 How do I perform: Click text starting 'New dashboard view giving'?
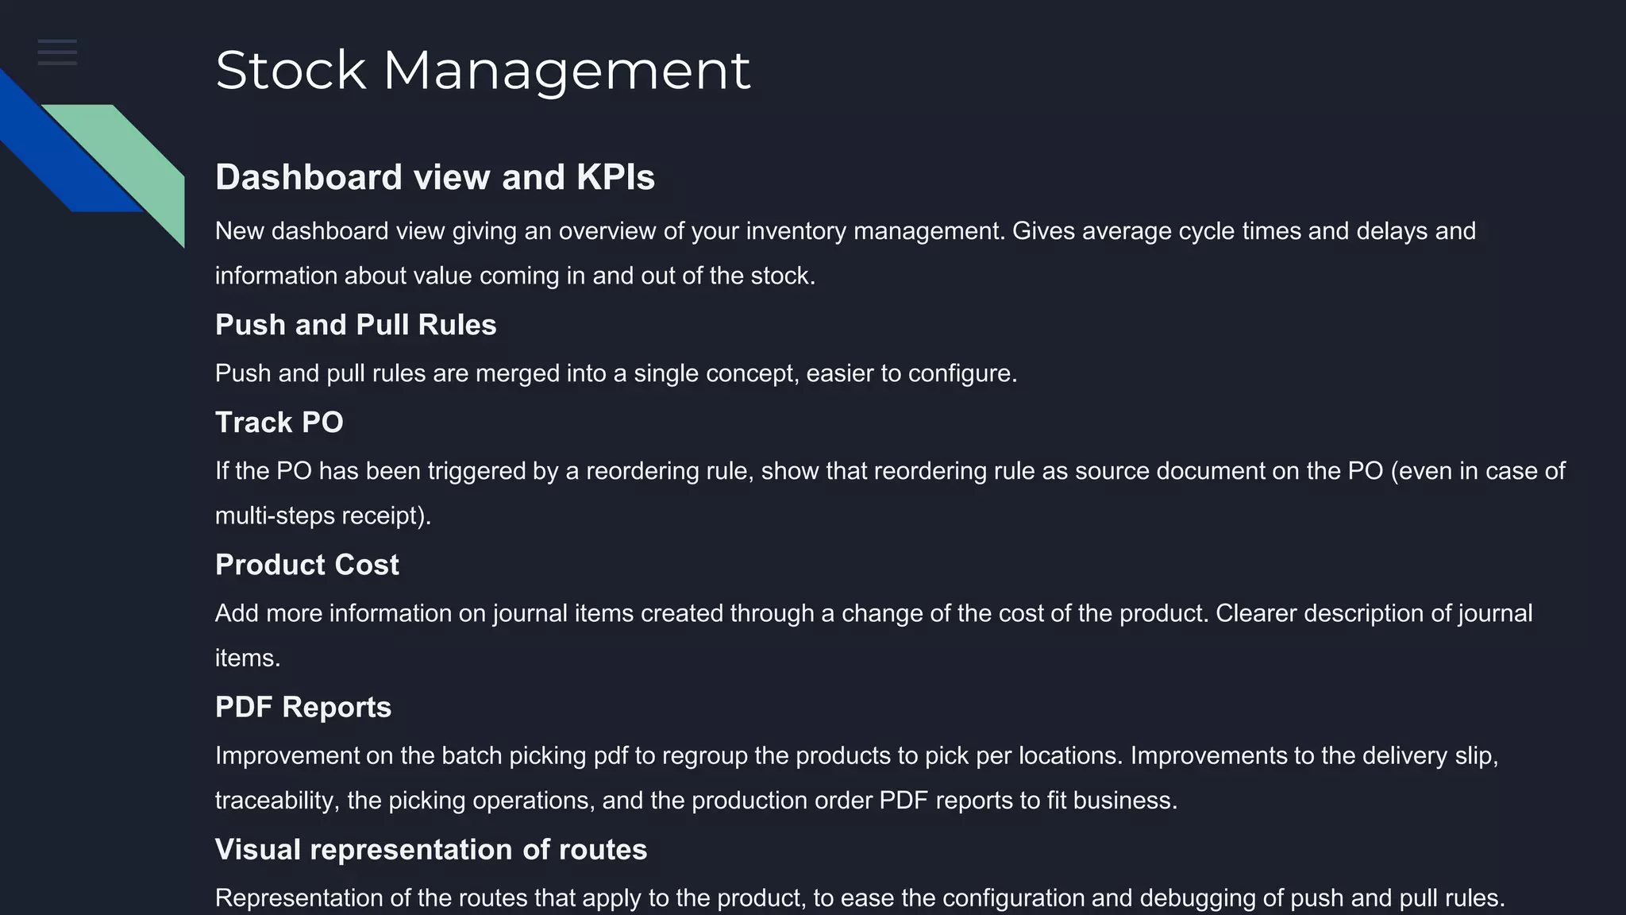pos(846,231)
